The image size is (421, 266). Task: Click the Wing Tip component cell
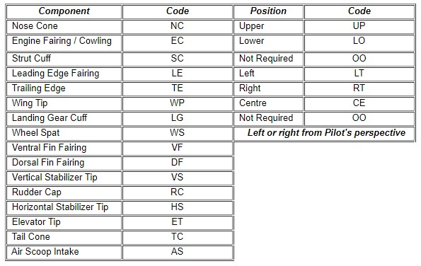tap(64, 104)
